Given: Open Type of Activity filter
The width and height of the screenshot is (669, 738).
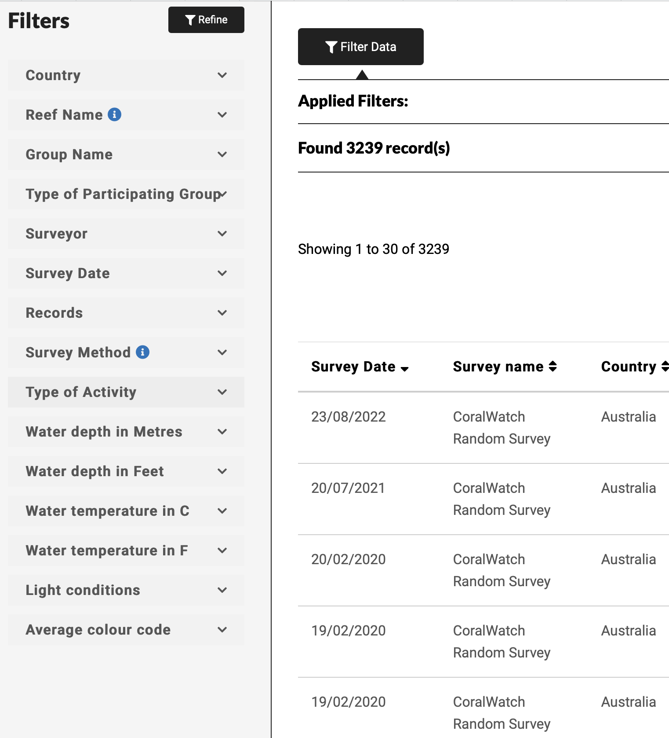Looking at the screenshot, I should 126,392.
